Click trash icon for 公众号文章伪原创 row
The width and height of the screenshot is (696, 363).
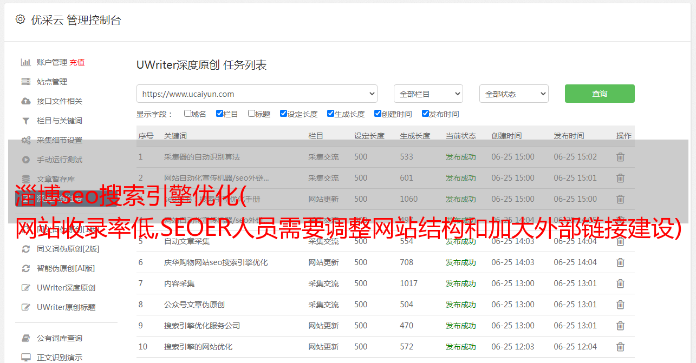pyautogui.click(x=620, y=305)
